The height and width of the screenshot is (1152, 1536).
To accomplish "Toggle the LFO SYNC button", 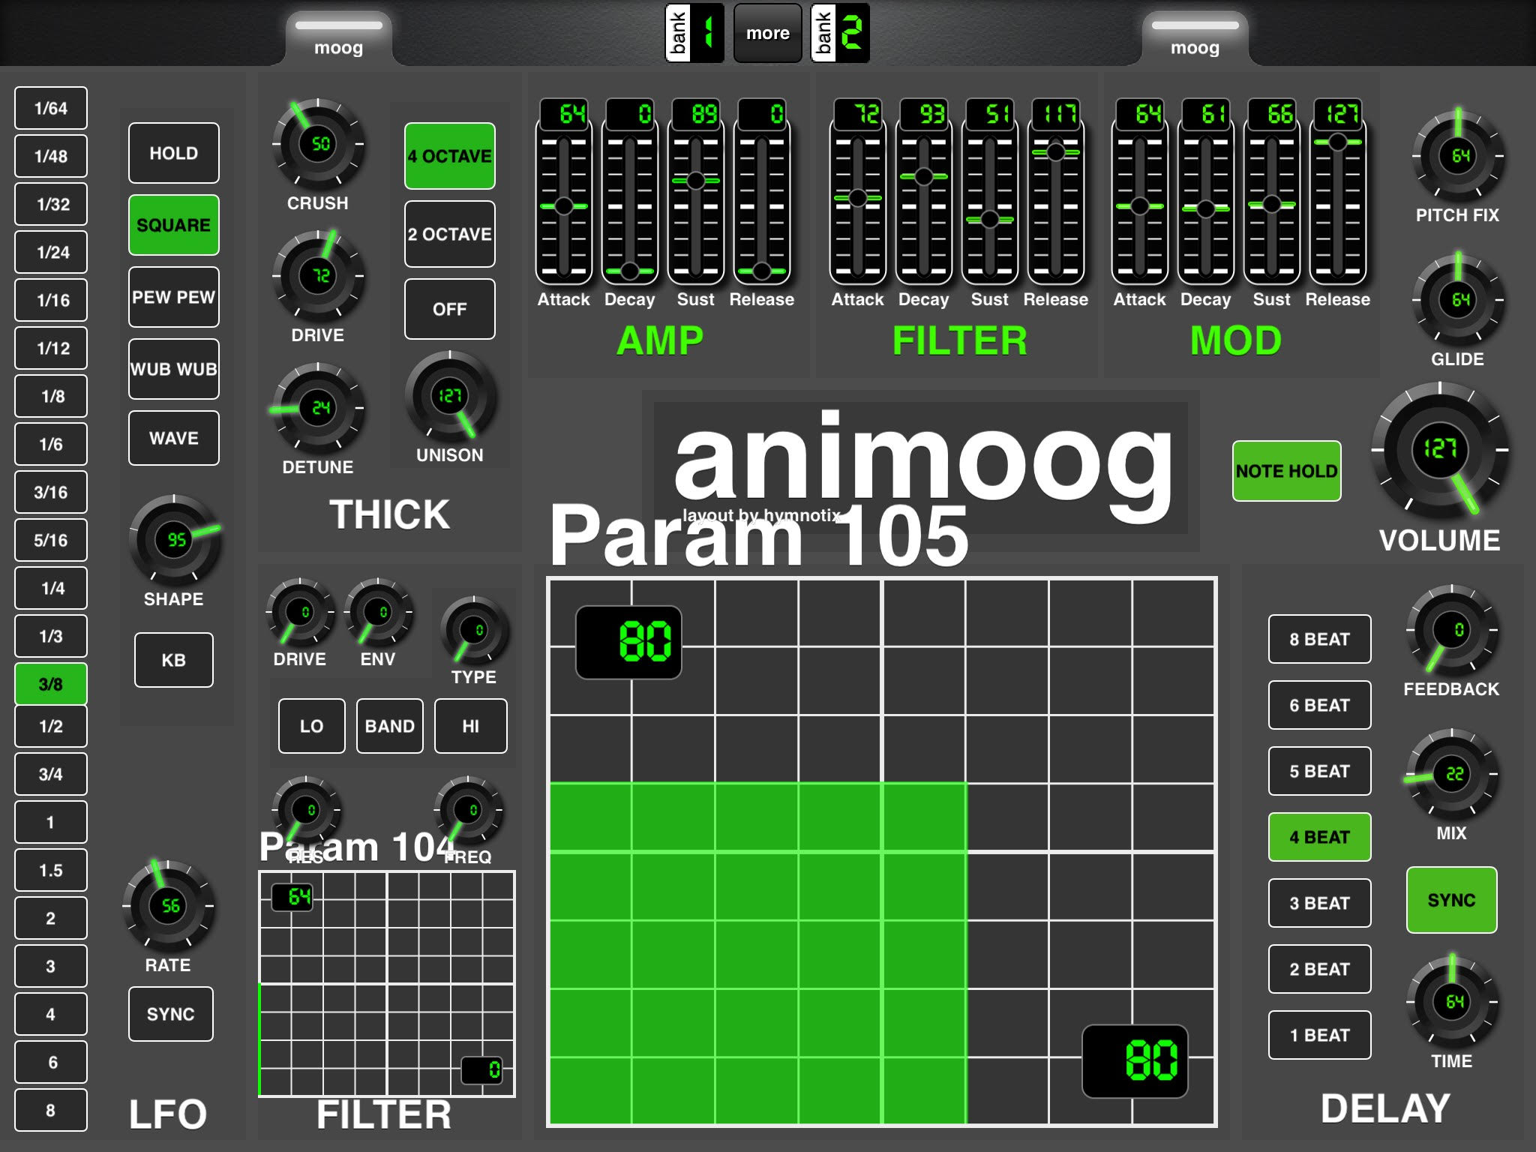I will click(171, 1014).
